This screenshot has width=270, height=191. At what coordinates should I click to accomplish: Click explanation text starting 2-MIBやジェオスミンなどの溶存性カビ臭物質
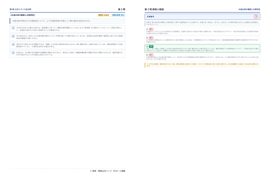click(x=202, y=32)
